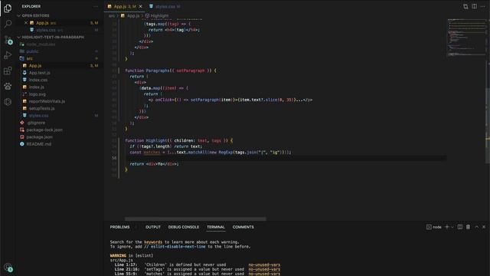Collapse the src folder

point(29,58)
